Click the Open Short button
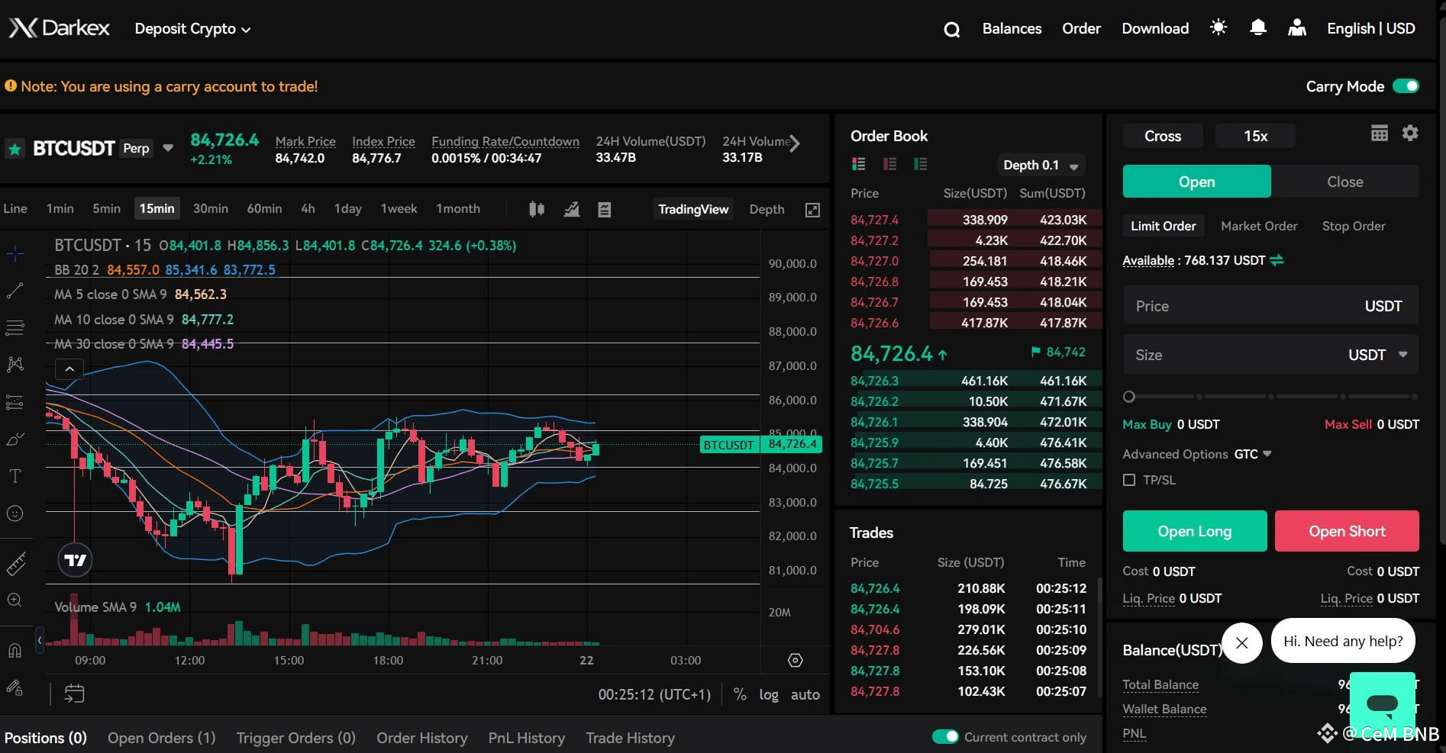This screenshot has width=1446, height=753. click(1347, 531)
